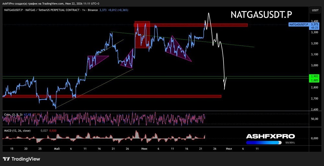Click the 3,300 price axis label
The width and height of the screenshot is (324, 166).
(x=314, y=32)
